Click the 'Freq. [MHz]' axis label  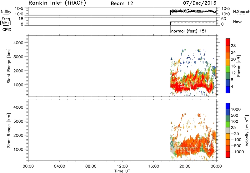click(x=6, y=21)
